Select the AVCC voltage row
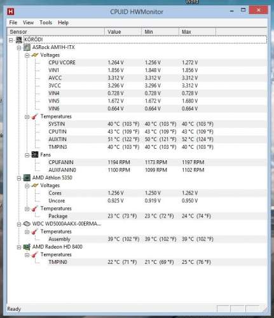The height and width of the screenshot is (318, 274). tap(157, 78)
